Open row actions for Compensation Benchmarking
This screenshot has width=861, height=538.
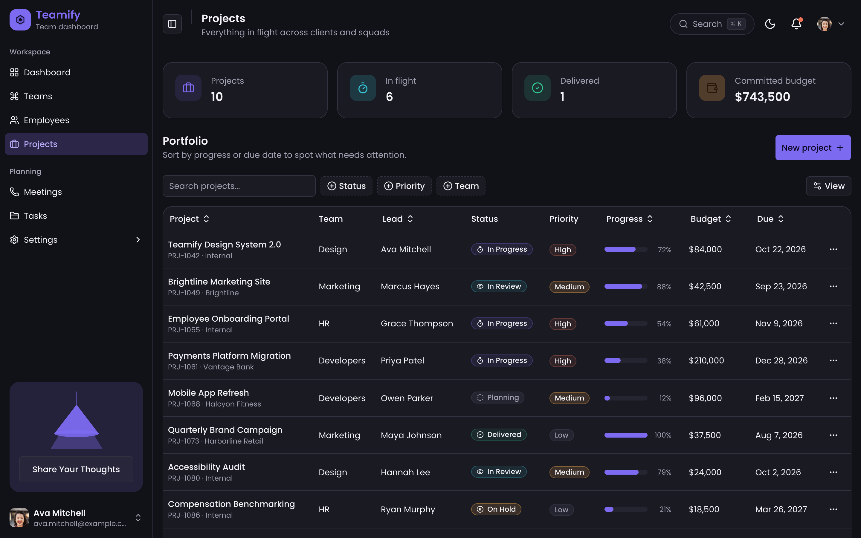point(833,509)
